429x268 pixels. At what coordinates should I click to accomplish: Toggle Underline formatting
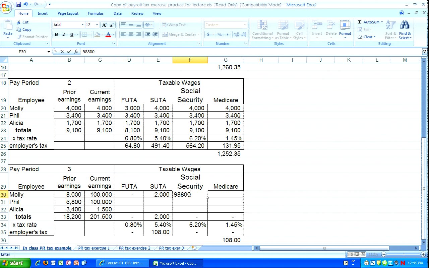[x=72, y=35]
